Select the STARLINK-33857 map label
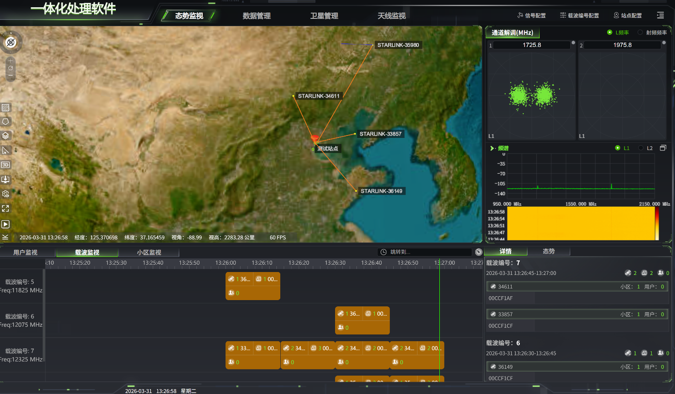 [x=381, y=134]
